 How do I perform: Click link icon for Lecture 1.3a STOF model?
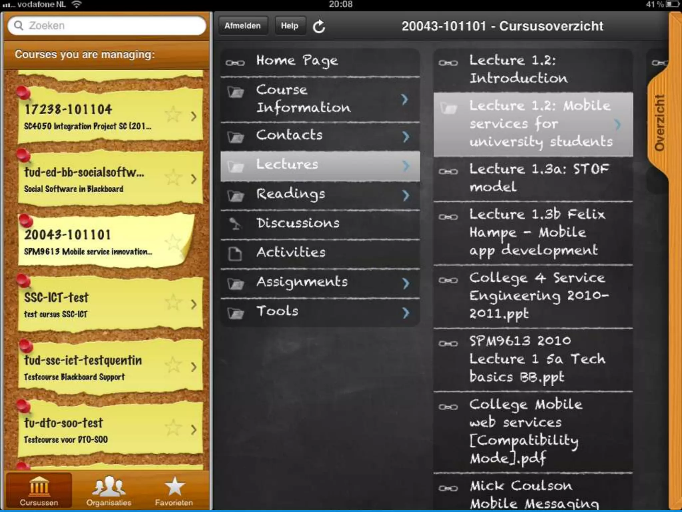pos(448,171)
